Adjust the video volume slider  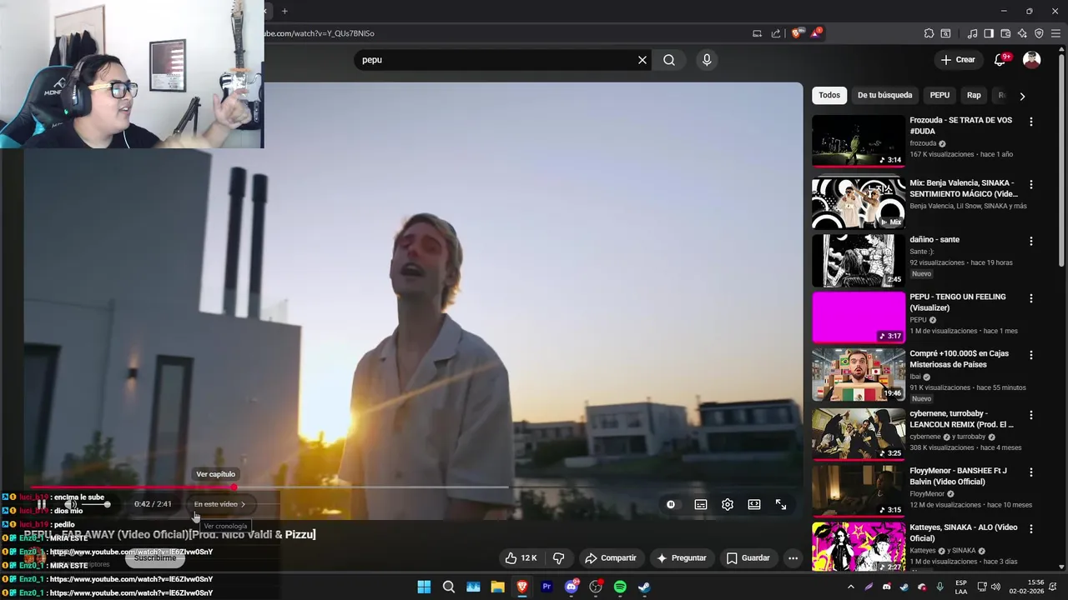(x=94, y=504)
